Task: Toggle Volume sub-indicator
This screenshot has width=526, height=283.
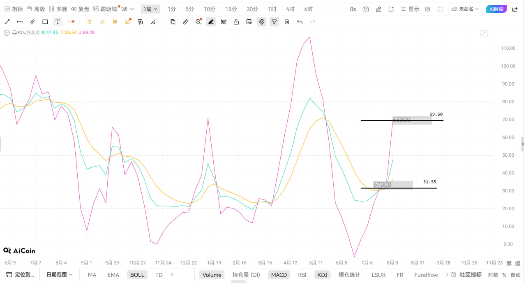Action: coord(212,275)
